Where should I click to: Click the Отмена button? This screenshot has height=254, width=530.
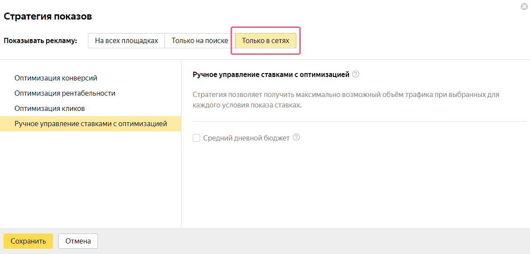[78, 241]
